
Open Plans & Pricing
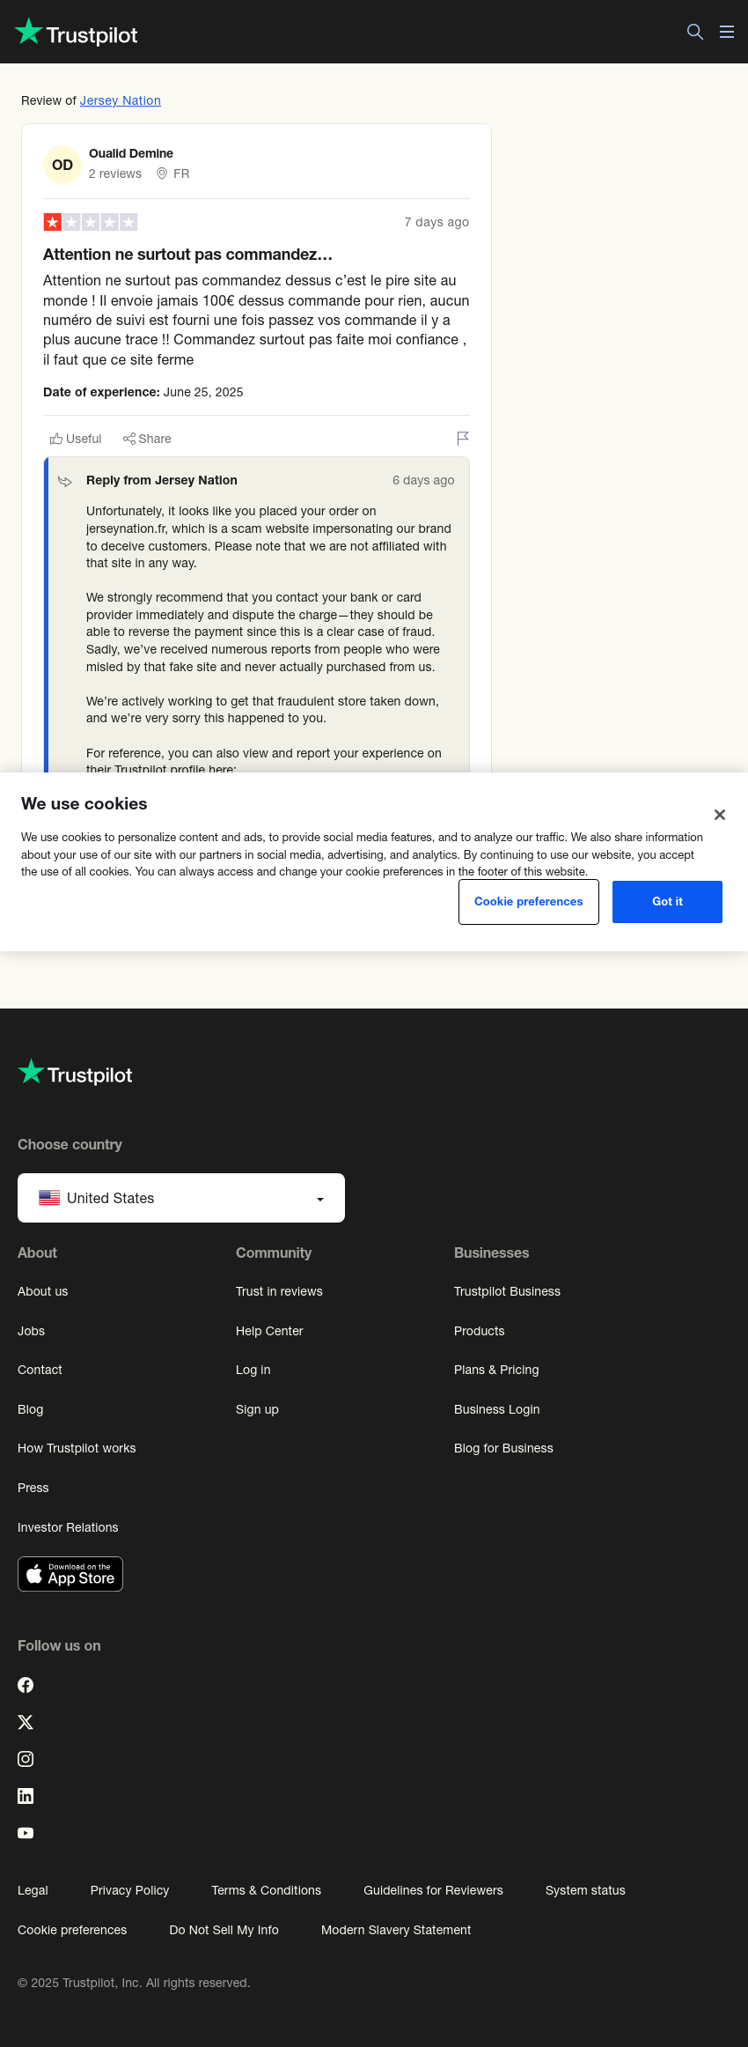496,1370
